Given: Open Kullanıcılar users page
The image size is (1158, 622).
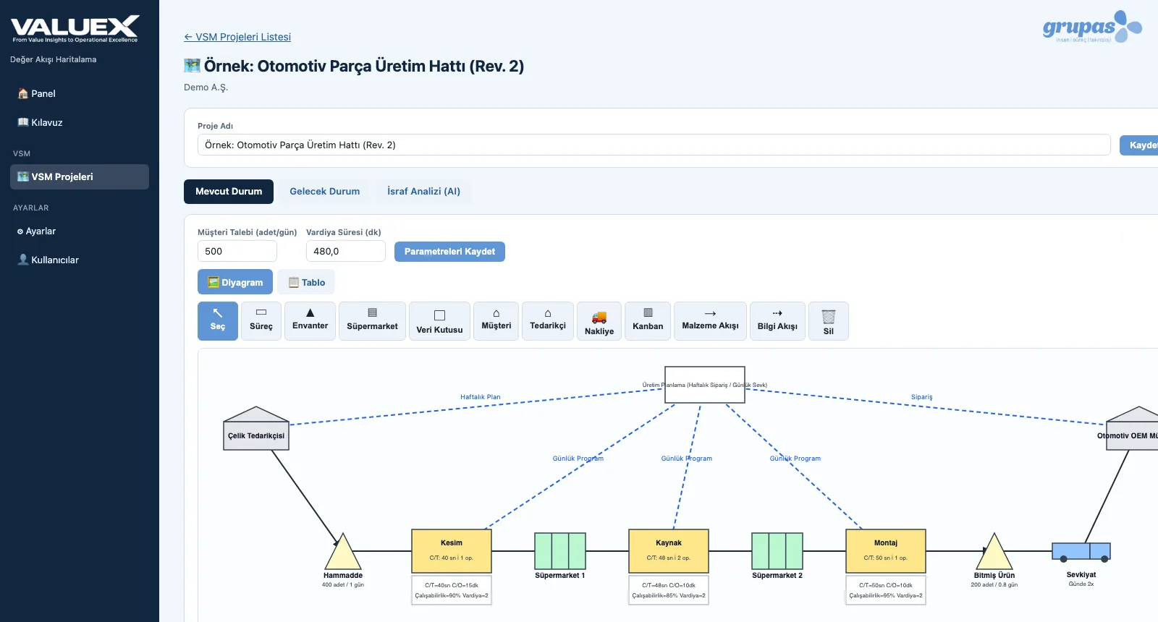Looking at the screenshot, I should click(80, 260).
